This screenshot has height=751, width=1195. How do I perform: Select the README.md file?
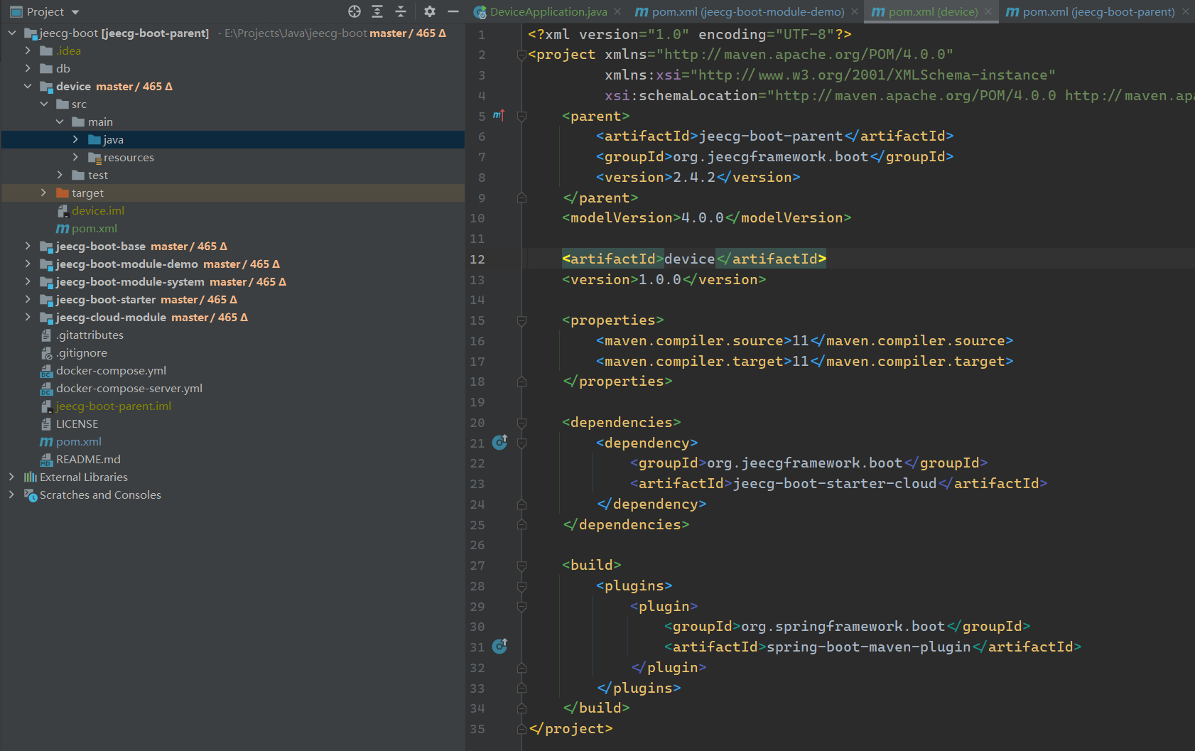coord(88,459)
